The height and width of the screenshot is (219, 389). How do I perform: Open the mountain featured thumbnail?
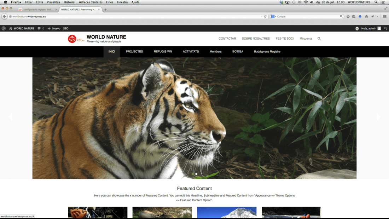[227, 213]
